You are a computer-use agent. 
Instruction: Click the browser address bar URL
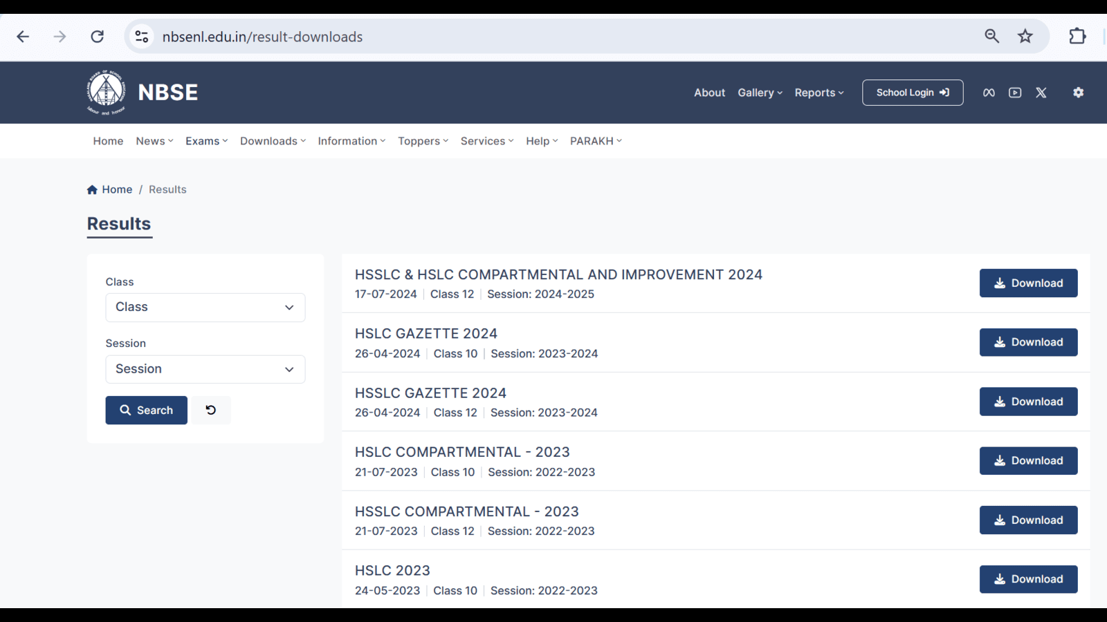tap(262, 37)
